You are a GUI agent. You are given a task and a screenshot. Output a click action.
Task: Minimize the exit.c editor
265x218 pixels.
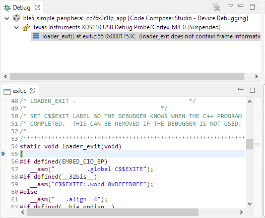pyautogui.click(x=241, y=89)
